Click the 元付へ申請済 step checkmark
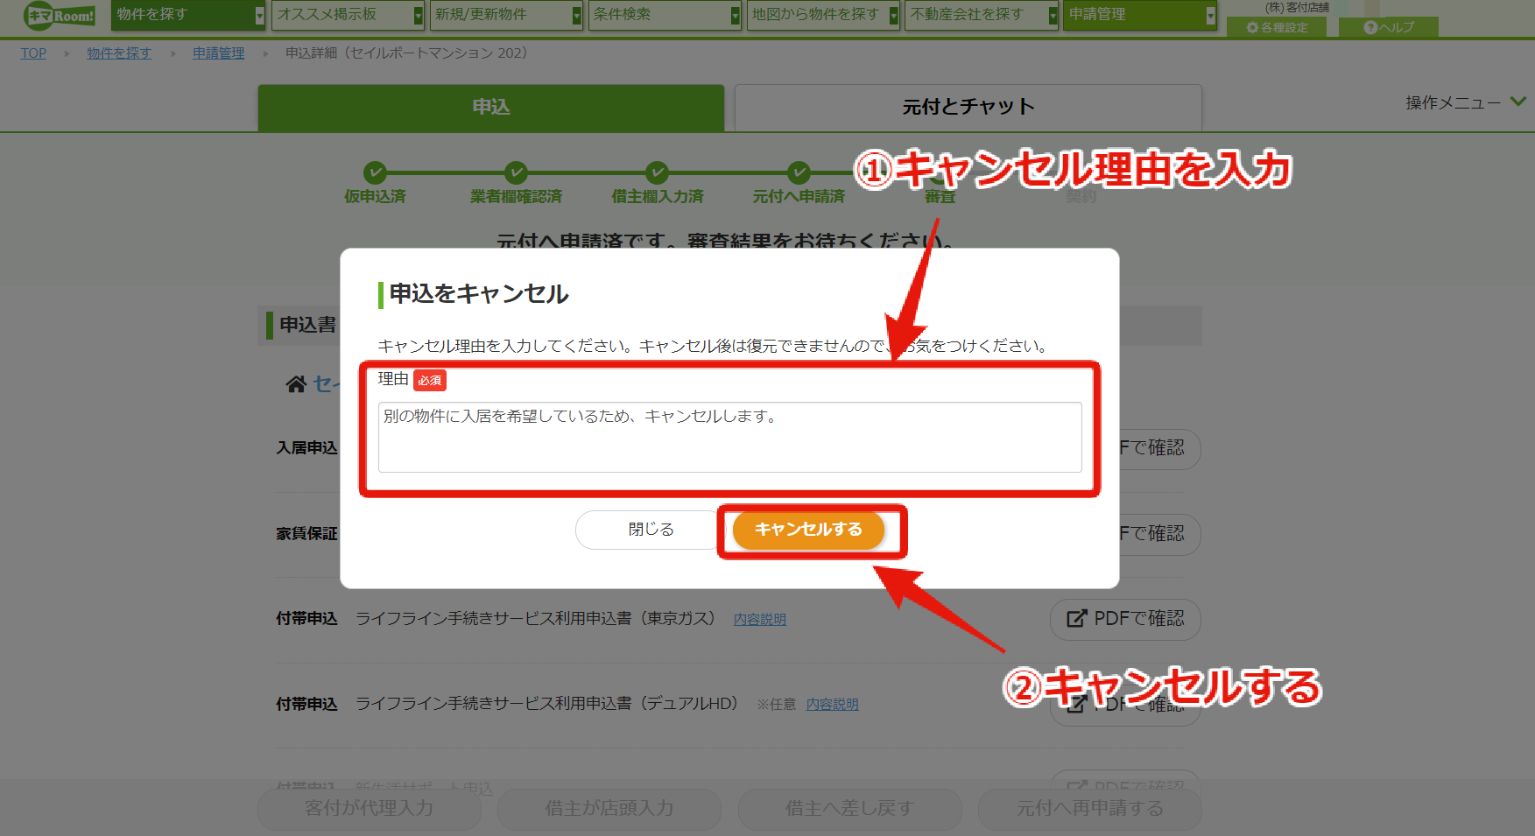The height and width of the screenshot is (836, 1535). click(x=799, y=172)
